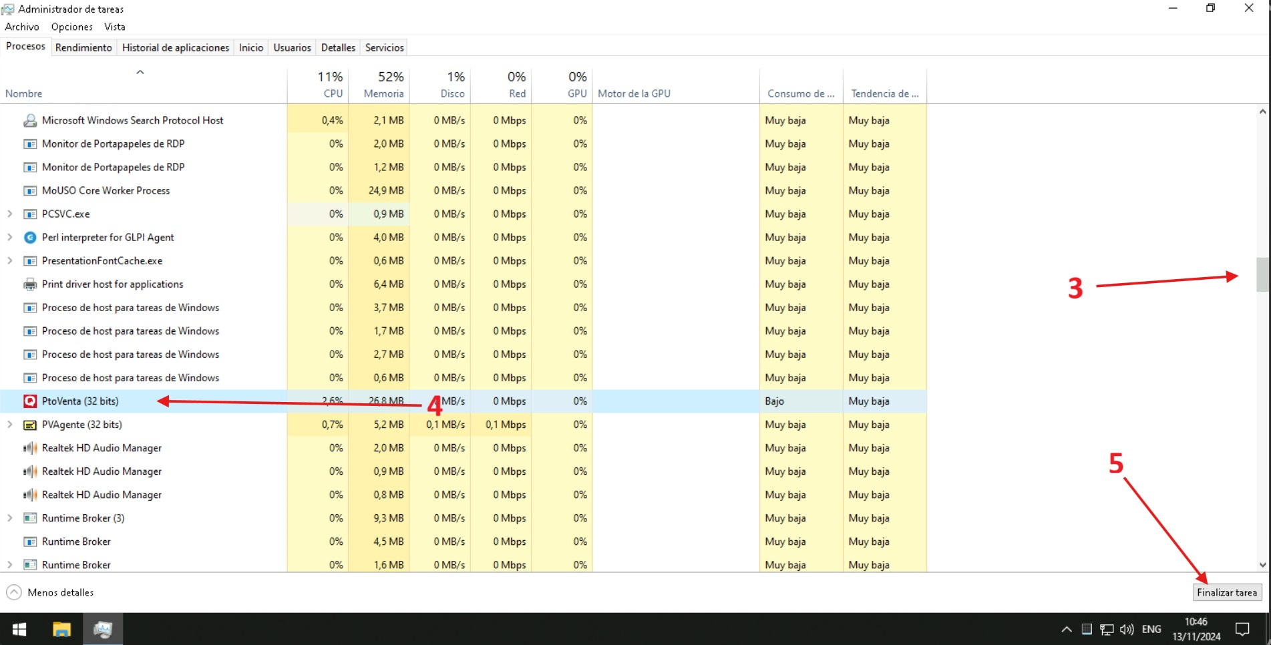Click the PtoVenta process icon
Image resolution: width=1271 pixels, height=645 pixels.
(x=30, y=401)
